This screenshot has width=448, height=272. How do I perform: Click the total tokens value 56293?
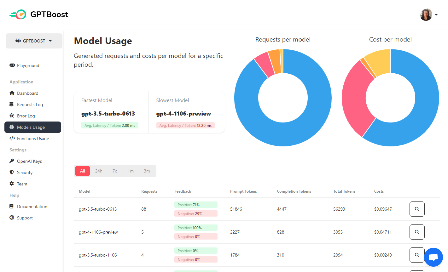[339, 209]
